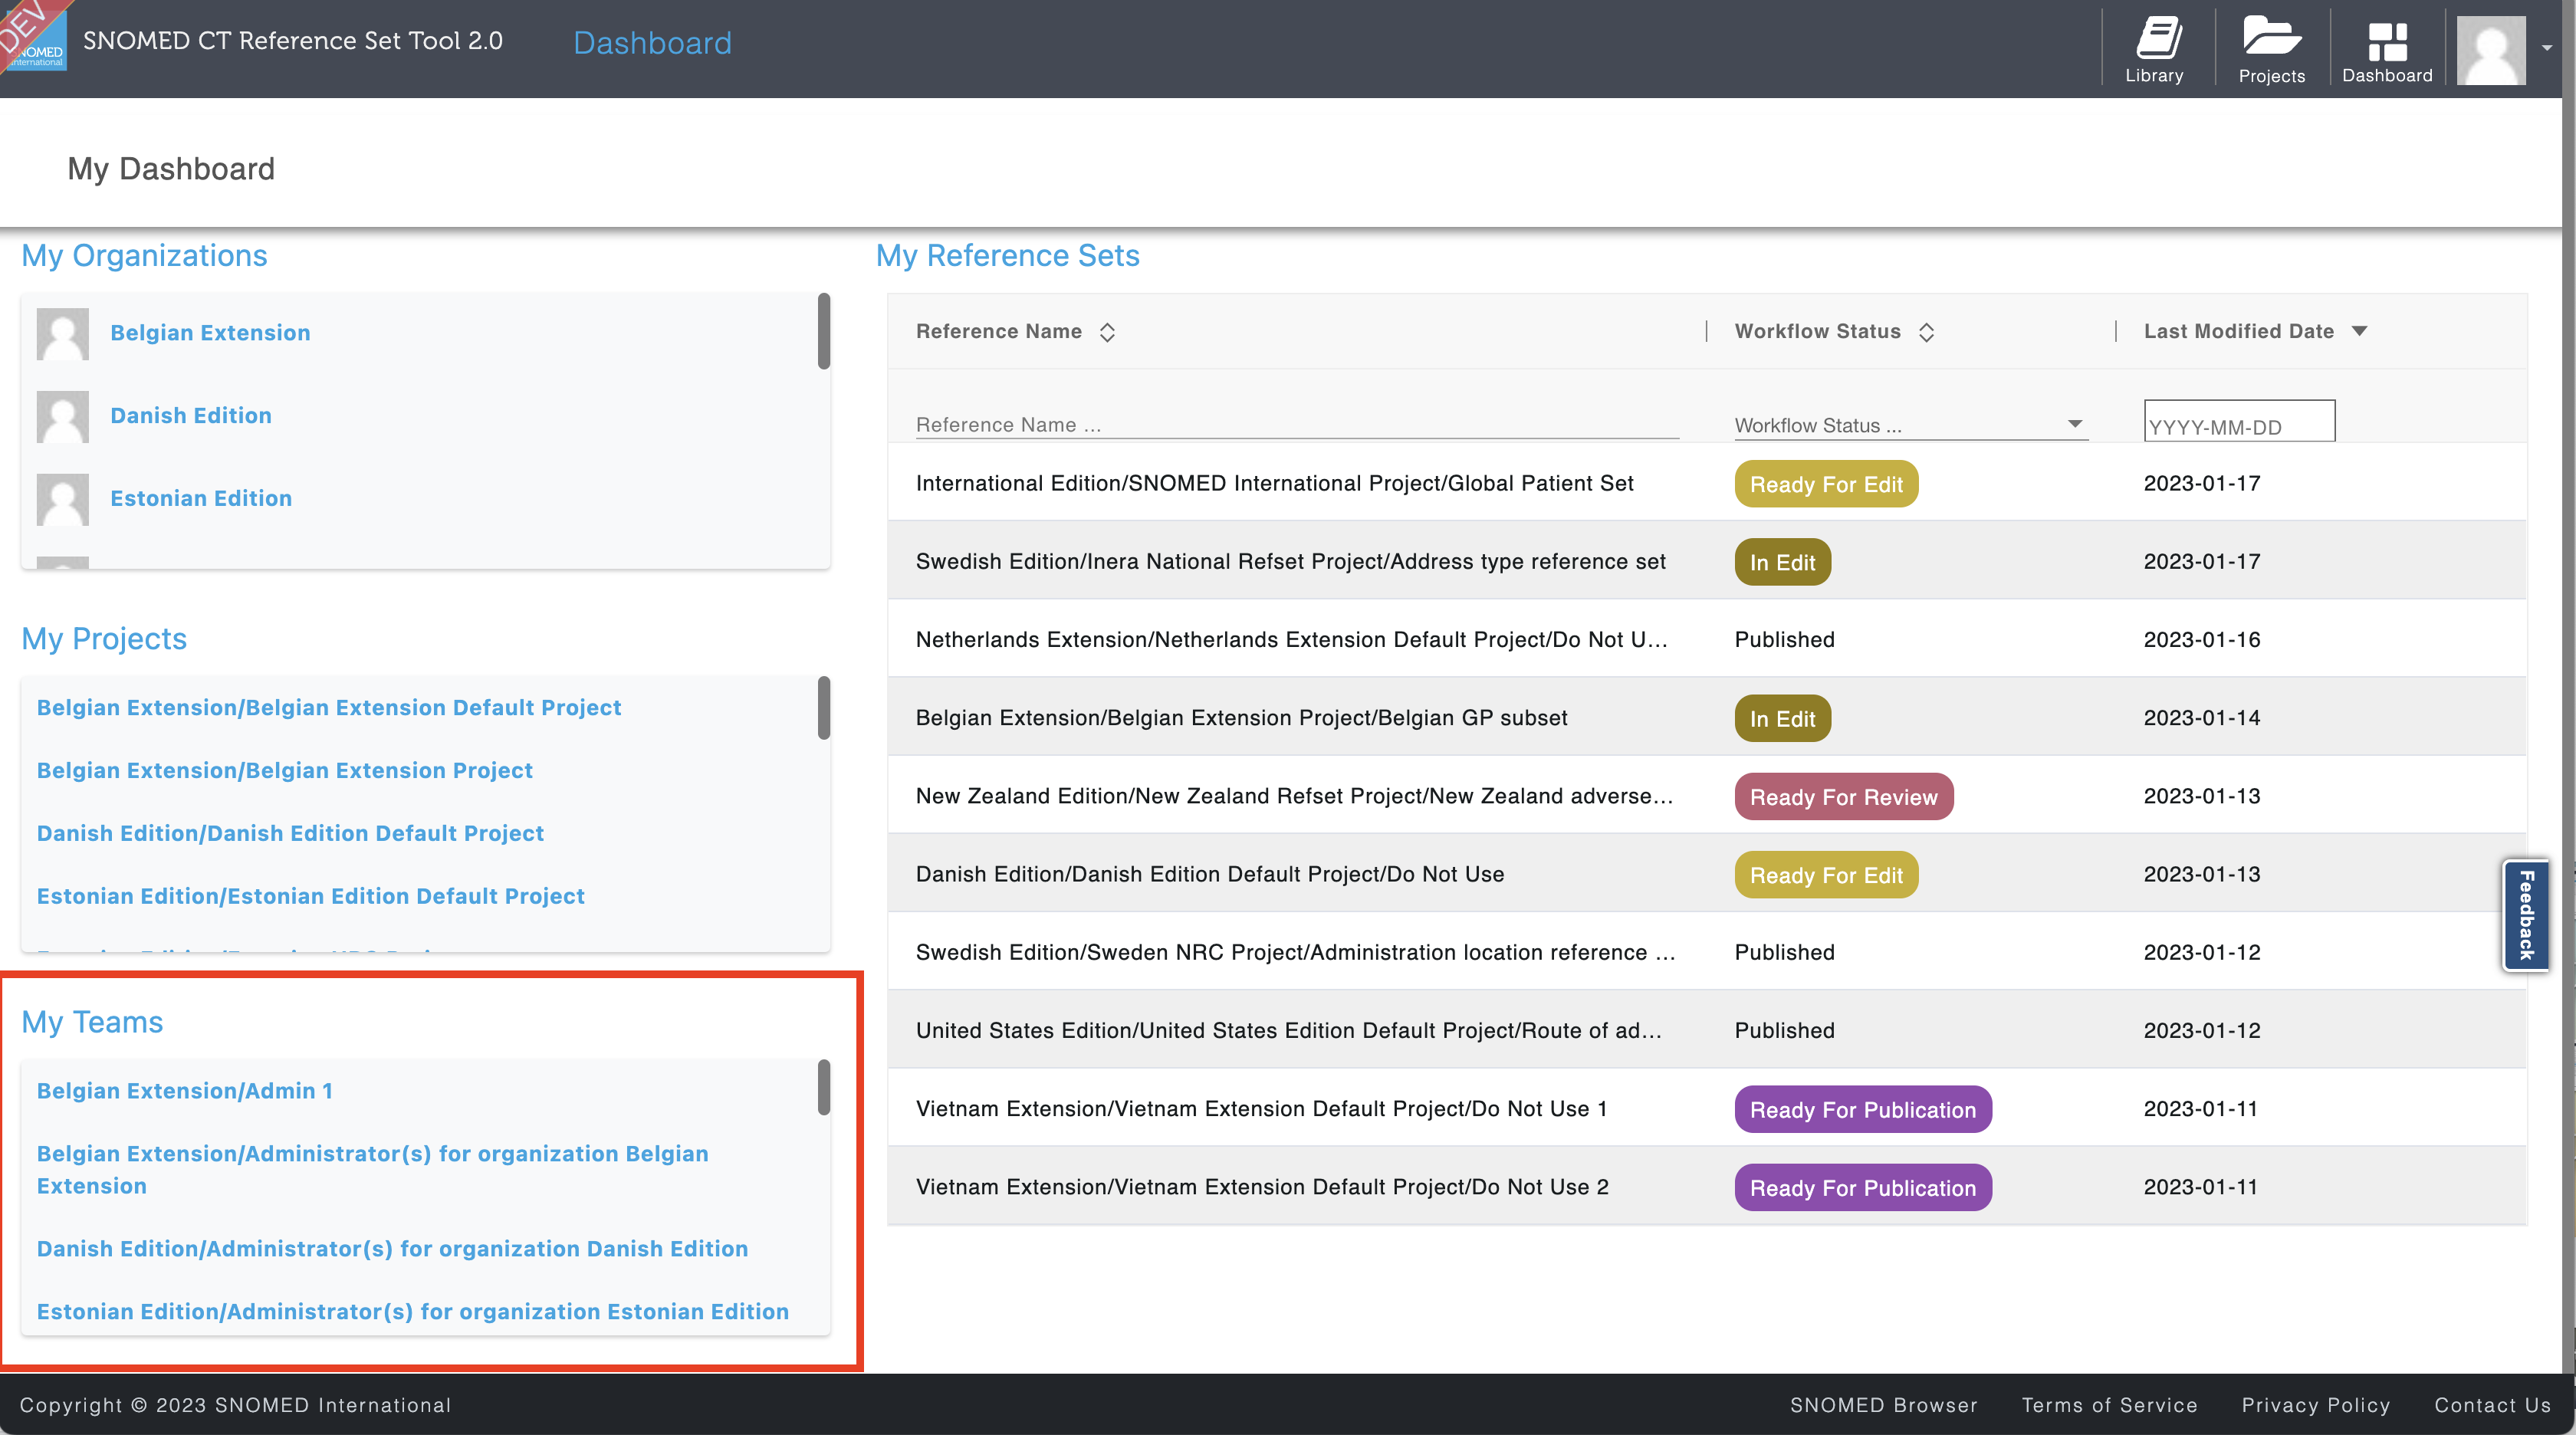Open Belgian Extension/Admin 1 team
Viewport: 2576px width, 1435px height.
click(x=185, y=1091)
